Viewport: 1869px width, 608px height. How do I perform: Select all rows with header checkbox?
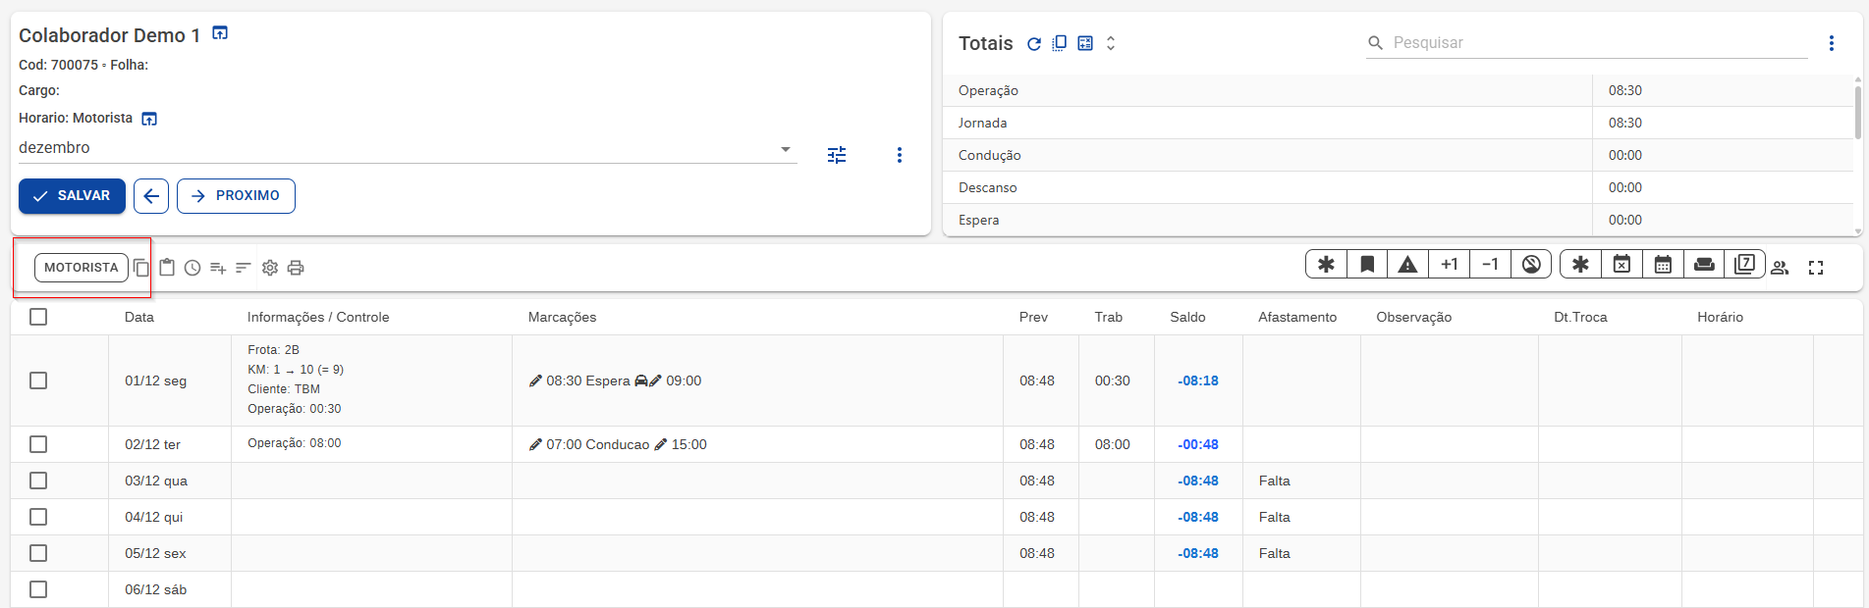tap(38, 317)
